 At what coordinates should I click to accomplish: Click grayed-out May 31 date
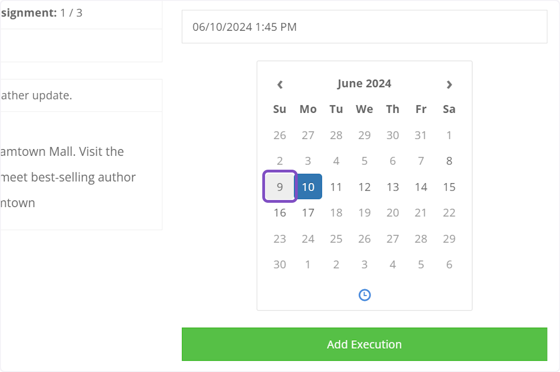click(421, 135)
